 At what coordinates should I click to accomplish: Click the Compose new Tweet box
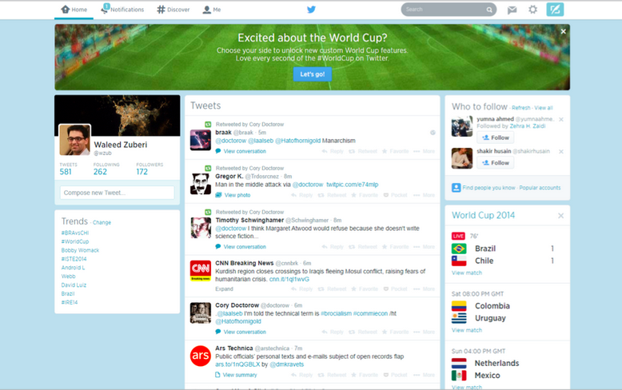click(117, 193)
